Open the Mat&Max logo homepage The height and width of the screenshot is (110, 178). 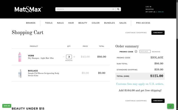pos(28,9)
